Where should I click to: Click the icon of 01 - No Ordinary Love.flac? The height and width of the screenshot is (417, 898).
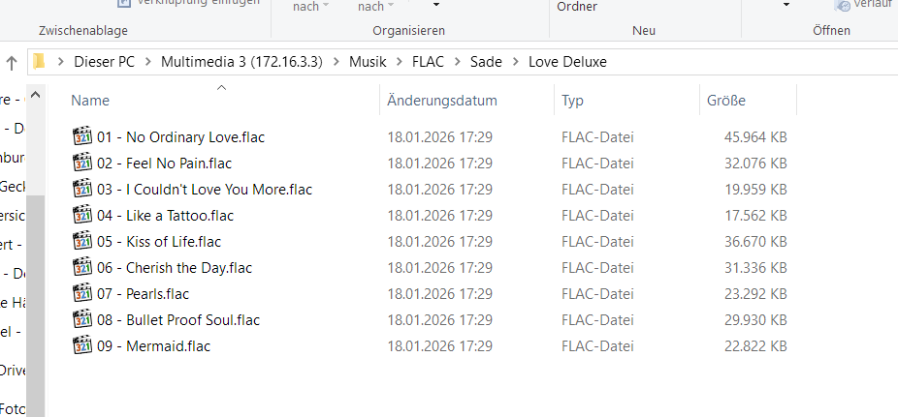coord(81,136)
